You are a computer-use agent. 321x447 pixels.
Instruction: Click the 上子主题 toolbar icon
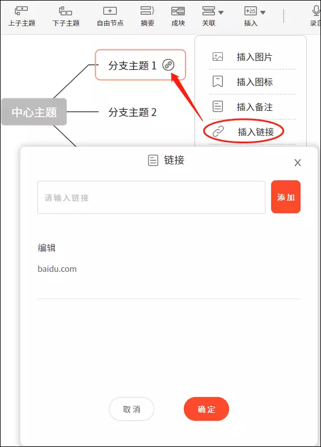click(x=22, y=11)
